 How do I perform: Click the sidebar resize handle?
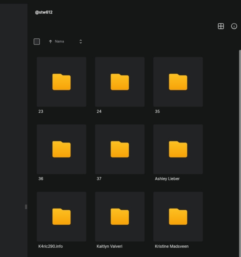click(x=26, y=207)
